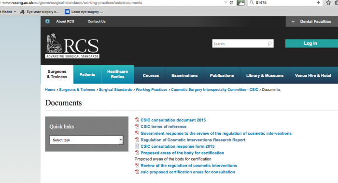Open CSIC consultation response form 2015 link

(178, 146)
